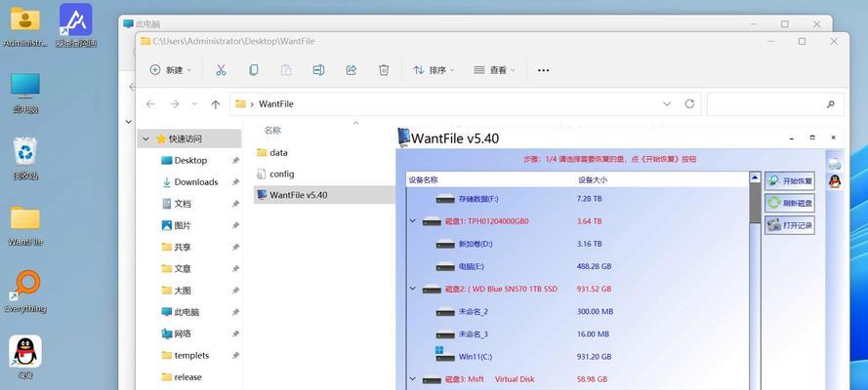Image resolution: width=868 pixels, height=390 pixels.
Task: Select templets folder in navigation pane
Action: coord(186,355)
